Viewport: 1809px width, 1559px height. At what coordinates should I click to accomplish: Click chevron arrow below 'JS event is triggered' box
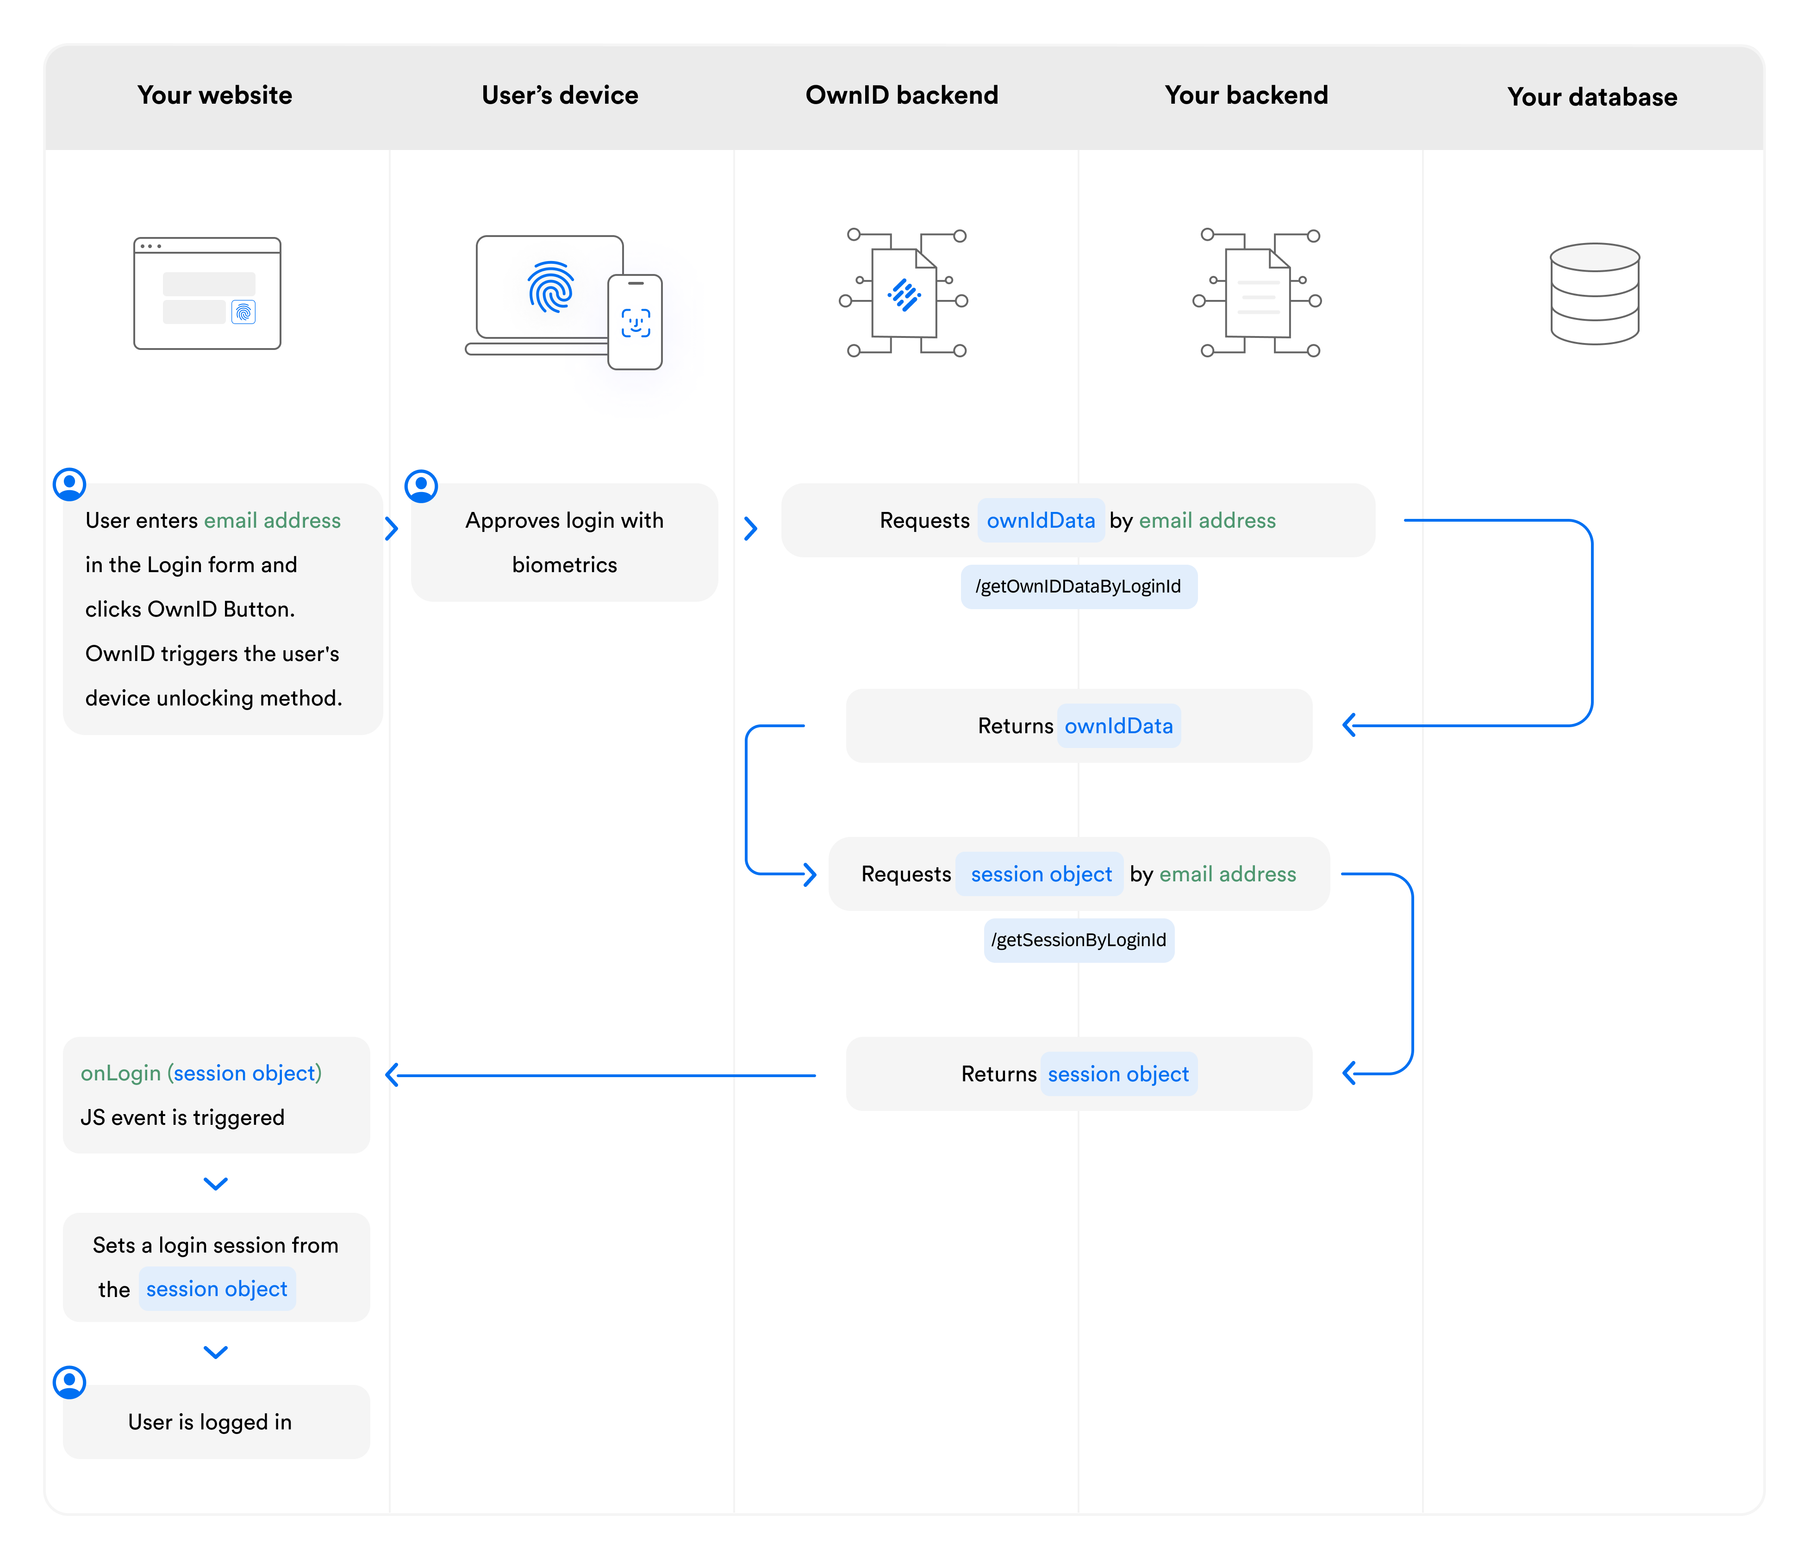click(216, 1184)
